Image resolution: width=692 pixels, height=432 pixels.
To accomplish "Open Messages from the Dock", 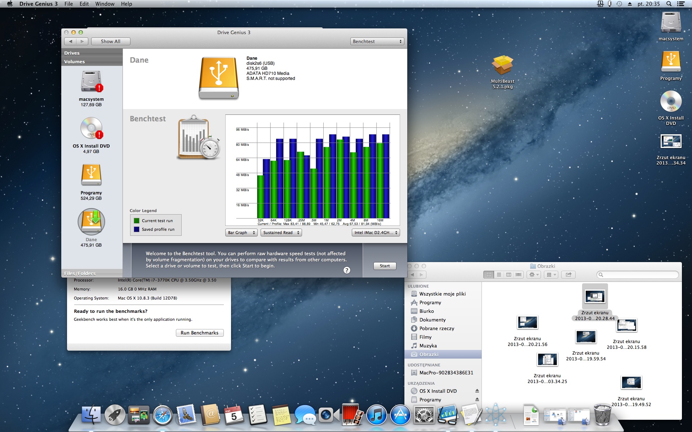I will coord(305,415).
